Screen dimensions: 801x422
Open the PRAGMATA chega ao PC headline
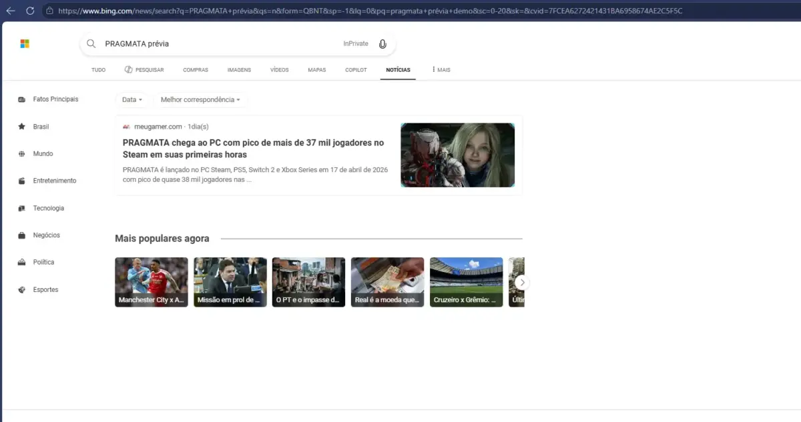click(x=254, y=148)
